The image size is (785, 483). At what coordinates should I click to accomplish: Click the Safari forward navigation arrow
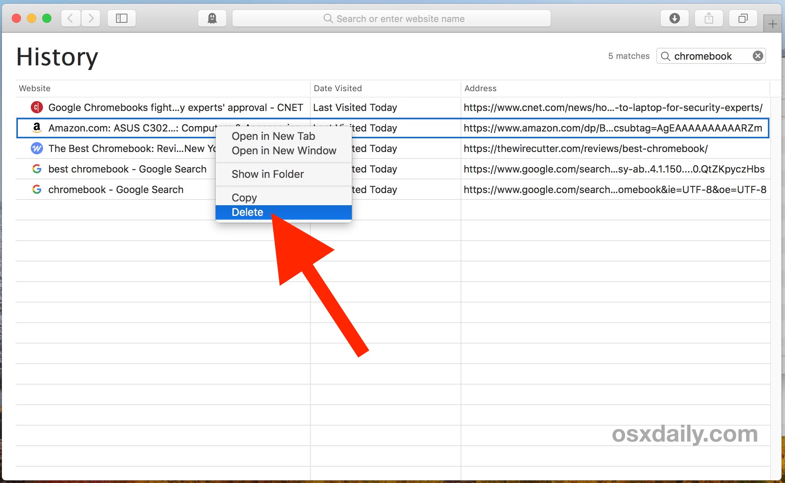point(91,18)
